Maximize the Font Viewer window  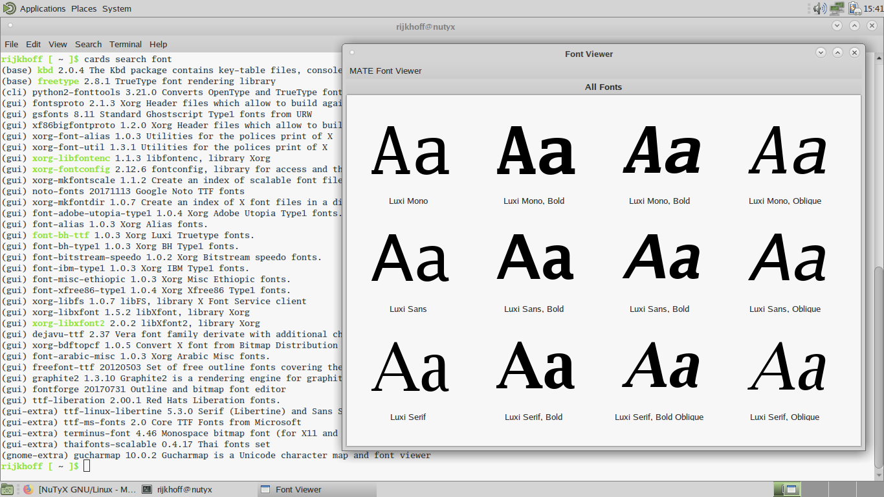tap(837, 53)
